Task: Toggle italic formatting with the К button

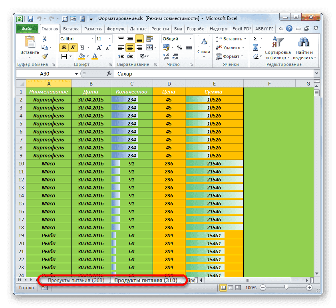Action: point(73,47)
